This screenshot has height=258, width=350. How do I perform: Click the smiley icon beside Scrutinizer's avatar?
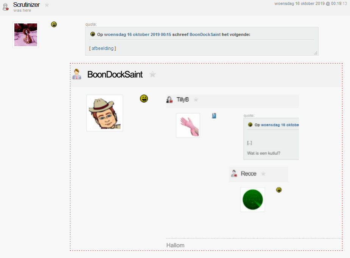click(x=54, y=24)
